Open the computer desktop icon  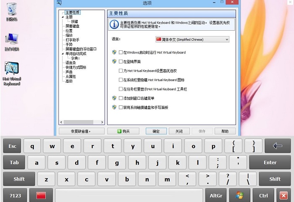(x=12, y=42)
